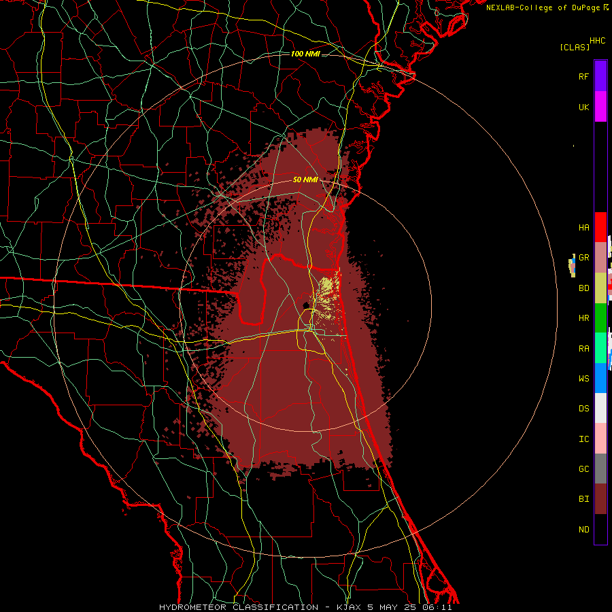Click the IC legend label
The width and height of the screenshot is (612, 612).
point(583,439)
